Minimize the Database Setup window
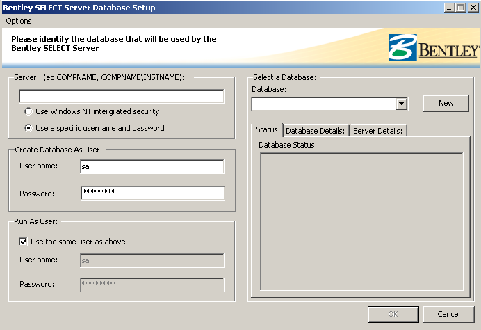The height and width of the screenshot is (330, 481). (x=449, y=8)
